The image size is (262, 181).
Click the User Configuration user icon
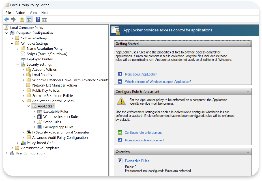pyautogui.click(x=12, y=153)
